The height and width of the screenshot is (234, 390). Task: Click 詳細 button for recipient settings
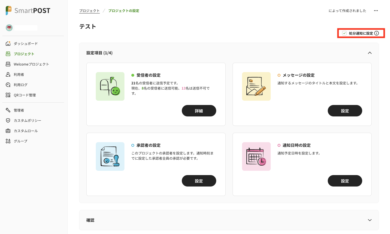tap(199, 111)
